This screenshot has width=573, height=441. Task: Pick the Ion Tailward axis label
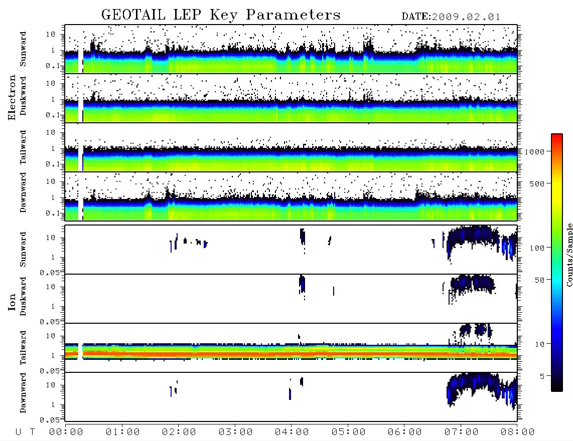23,348
